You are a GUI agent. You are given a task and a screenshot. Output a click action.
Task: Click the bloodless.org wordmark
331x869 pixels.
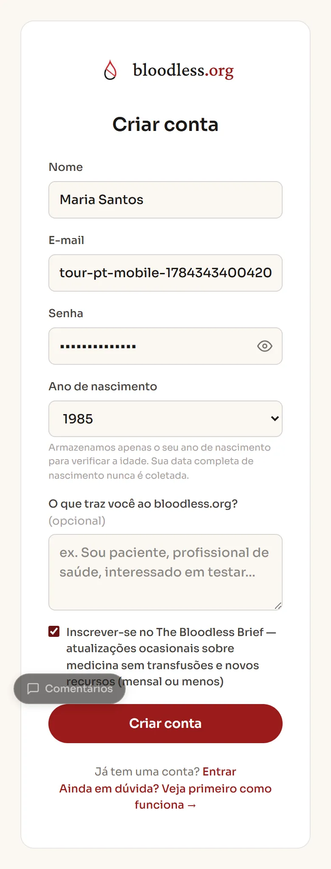point(183,71)
